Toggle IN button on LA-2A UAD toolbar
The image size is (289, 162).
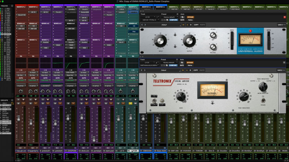[183, 70]
